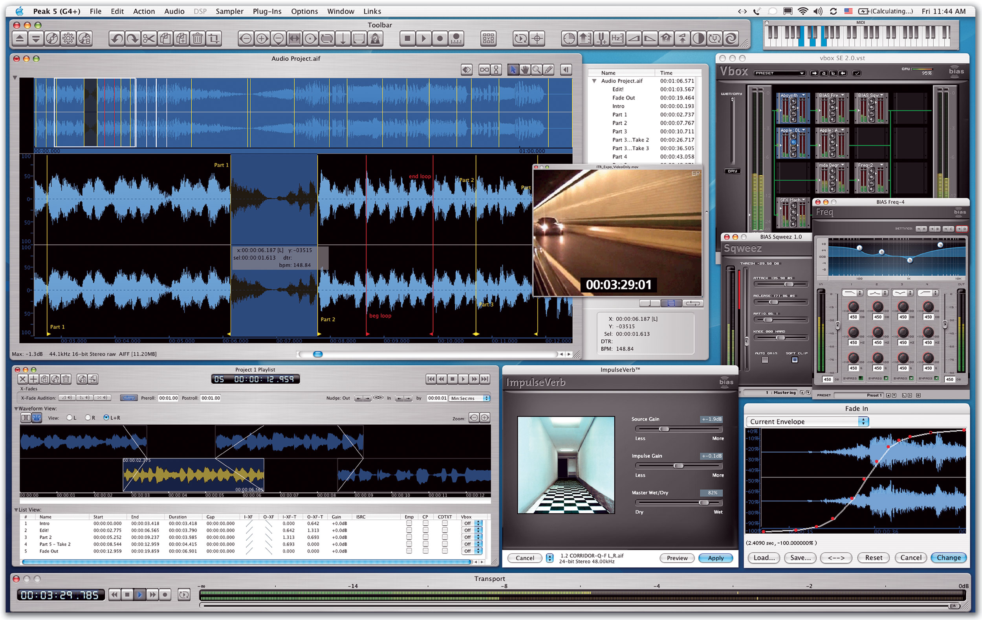Click the horizontal lock icon in Audio Project window
Screen dimensions: 982x620
point(484,70)
